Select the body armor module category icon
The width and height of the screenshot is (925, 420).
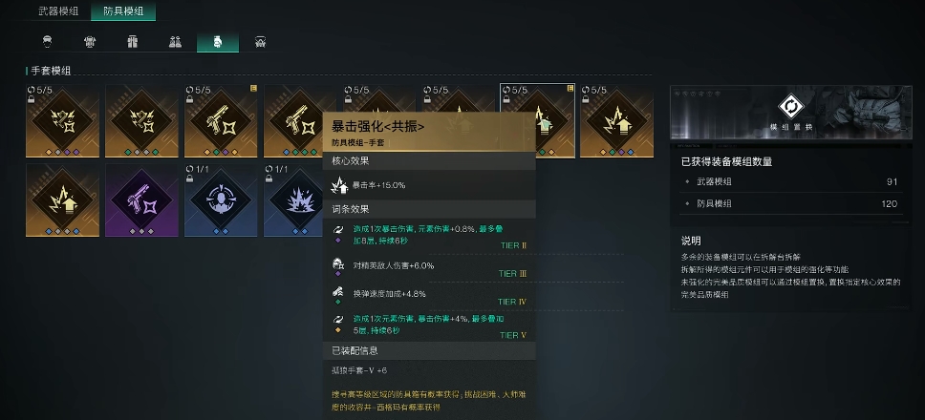tap(90, 42)
